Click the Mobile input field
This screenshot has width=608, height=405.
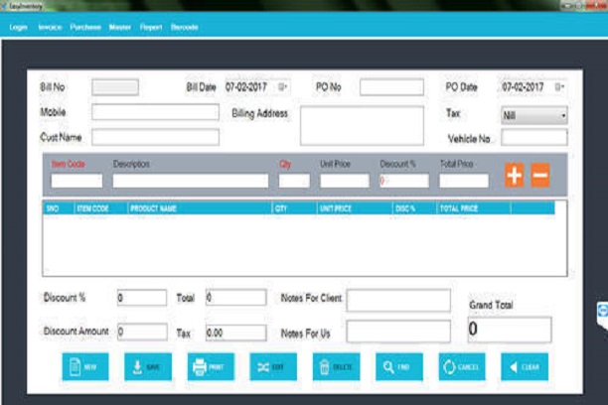click(x=156, y=112)
